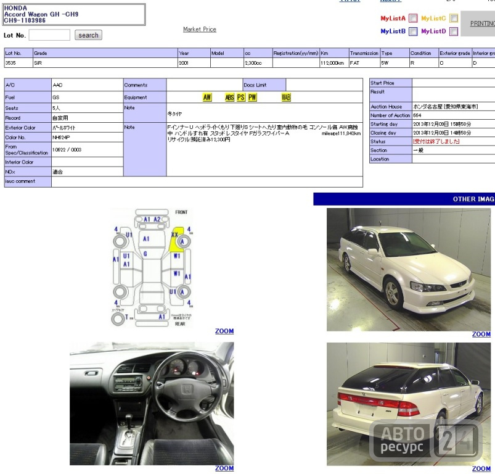Tick the MyListB checkbox
The width and height of the screenshot is (495, 474).
[x=413, y=31]
